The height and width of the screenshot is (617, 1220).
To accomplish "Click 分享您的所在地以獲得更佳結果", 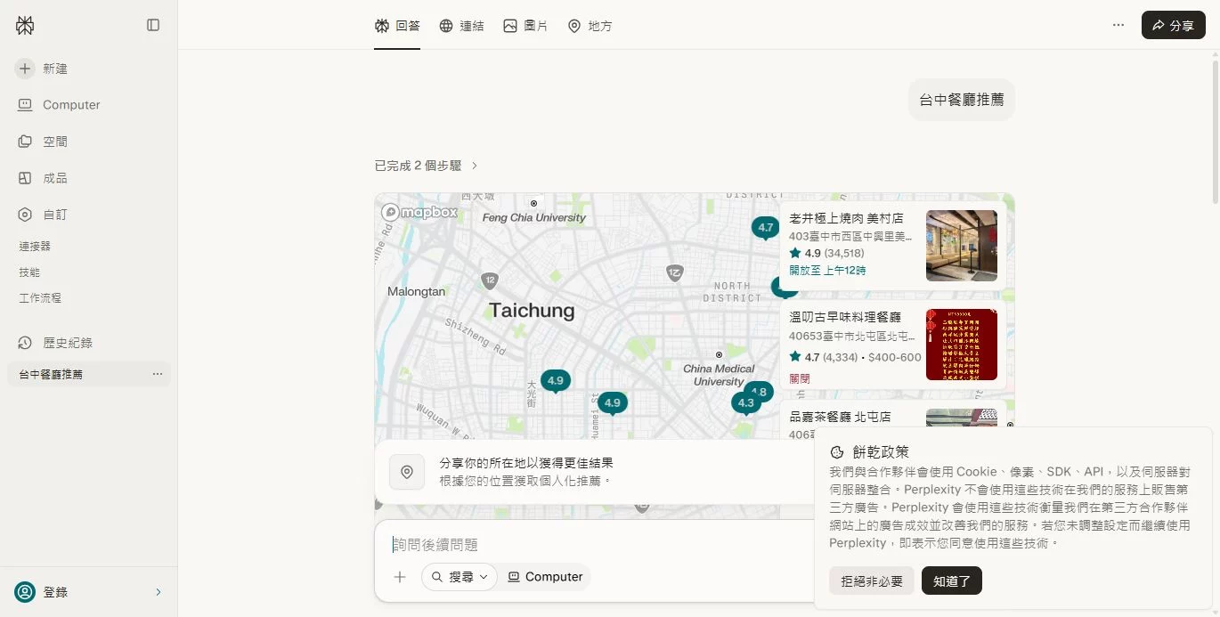I will tap(526, 463).
